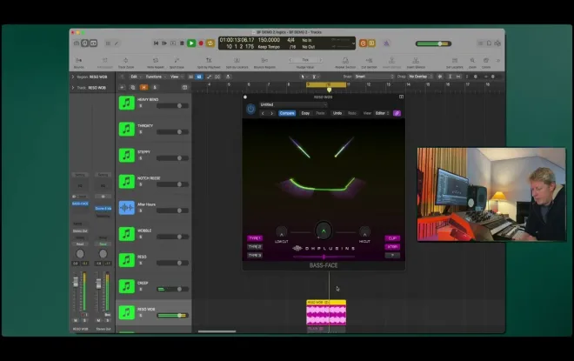Expand the Region RESO WOB inspector section
This screenshot has height=361, width=574.
pos(73,77)
